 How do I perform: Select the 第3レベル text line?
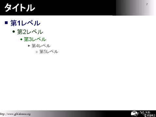pyautogui.click(x=35, y=39)
